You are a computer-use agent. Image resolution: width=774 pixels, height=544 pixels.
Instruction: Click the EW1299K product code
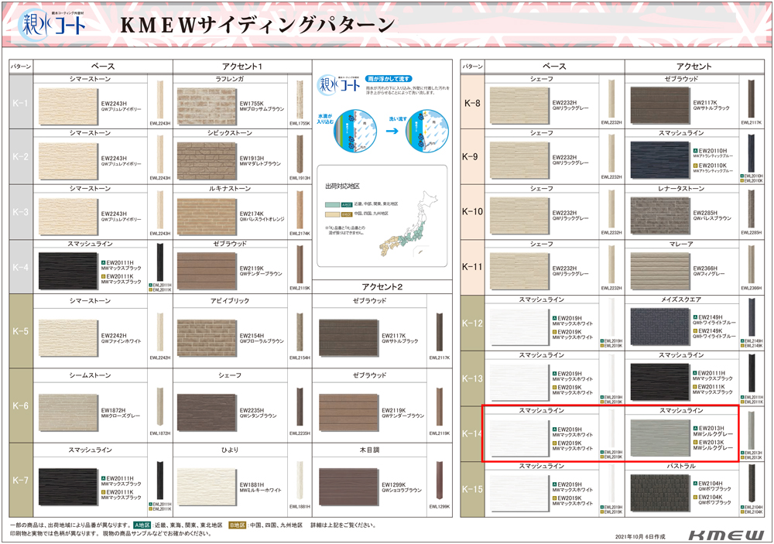coord(394,484)
